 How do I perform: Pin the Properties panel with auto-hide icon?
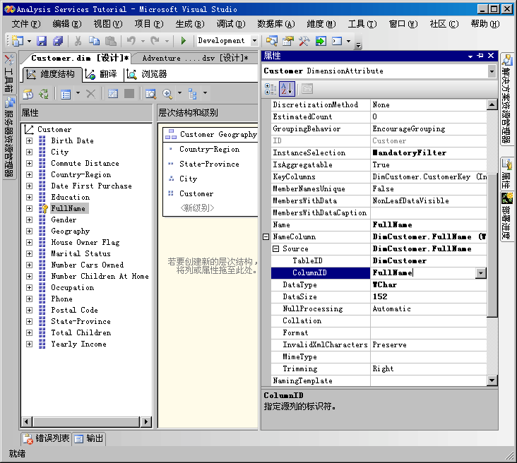coord(479,56)
